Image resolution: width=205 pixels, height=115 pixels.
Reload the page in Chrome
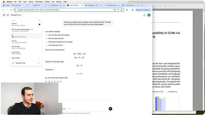[11, 10]
